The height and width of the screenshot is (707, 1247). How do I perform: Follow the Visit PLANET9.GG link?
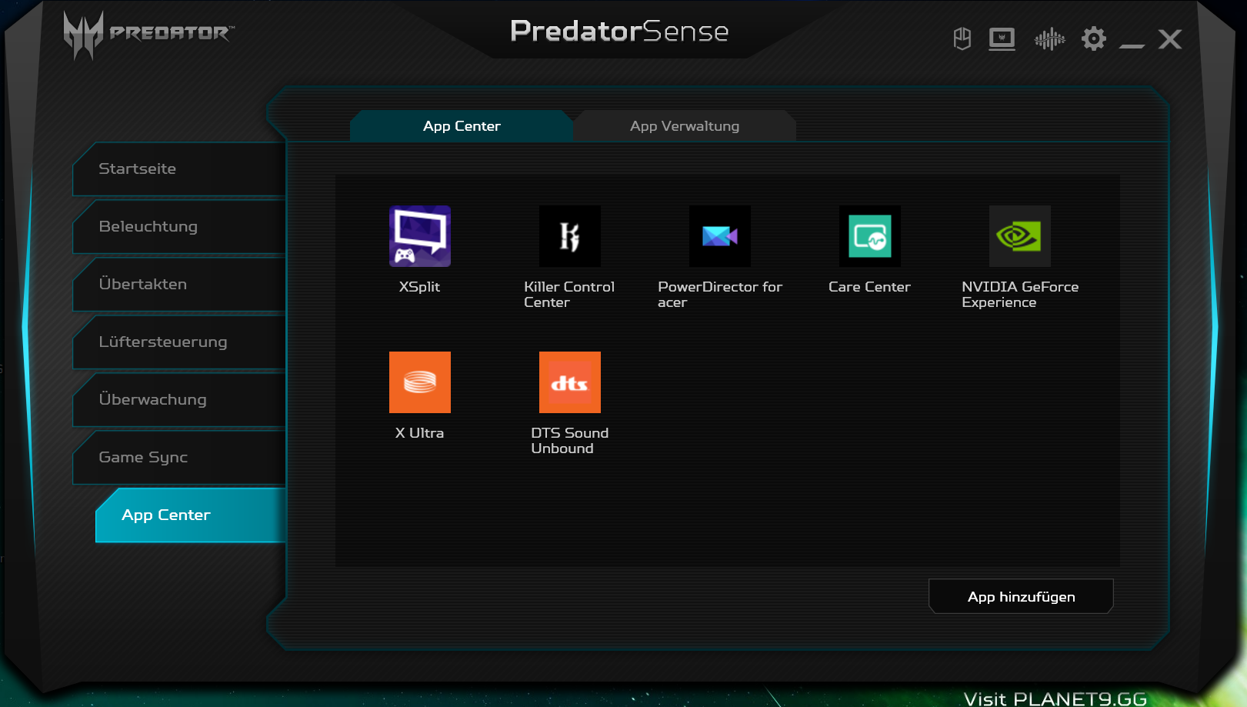click(1055, 699)
